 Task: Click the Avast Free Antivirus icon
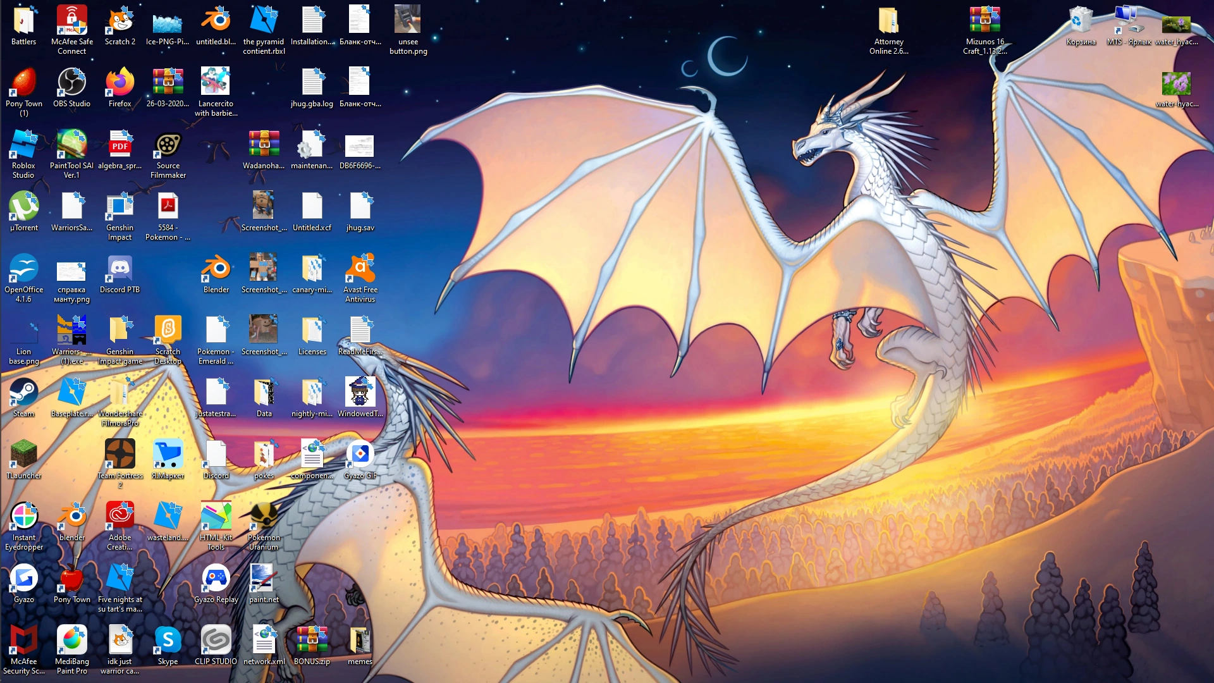(x=360, y=269)
